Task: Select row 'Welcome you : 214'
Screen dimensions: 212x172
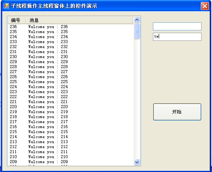Action: point(71,137)
